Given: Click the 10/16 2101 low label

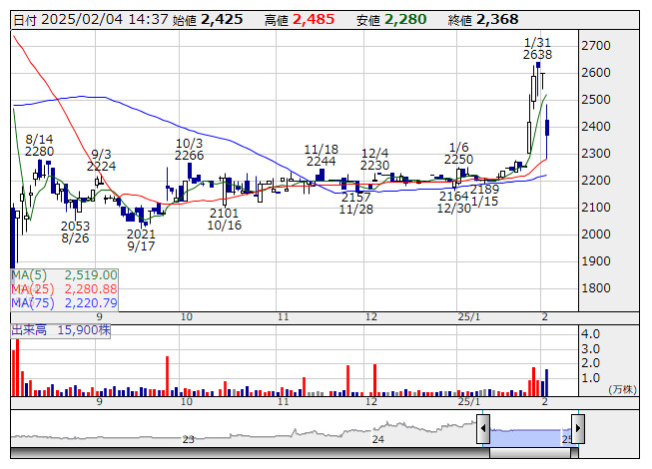Looking at the screenshot, I should point(224,220).
